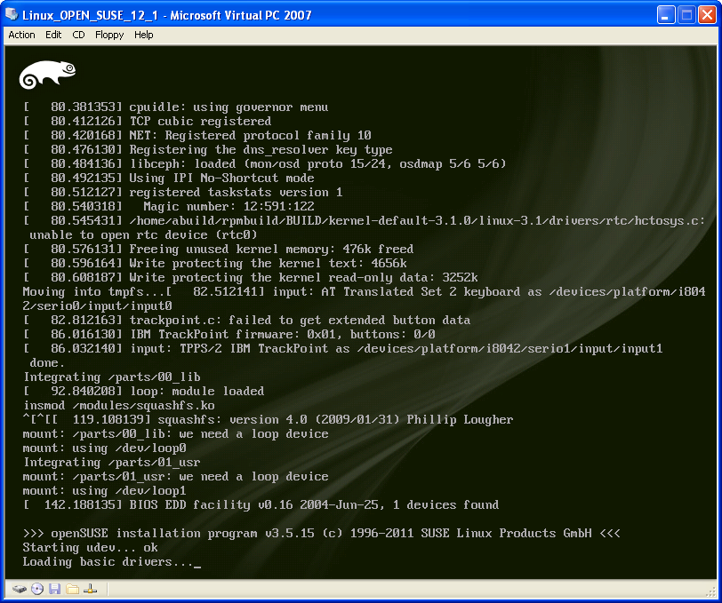Minimize the Virtual PC window
This screenshot has height=603, width=722.
[x=665, y=15]
